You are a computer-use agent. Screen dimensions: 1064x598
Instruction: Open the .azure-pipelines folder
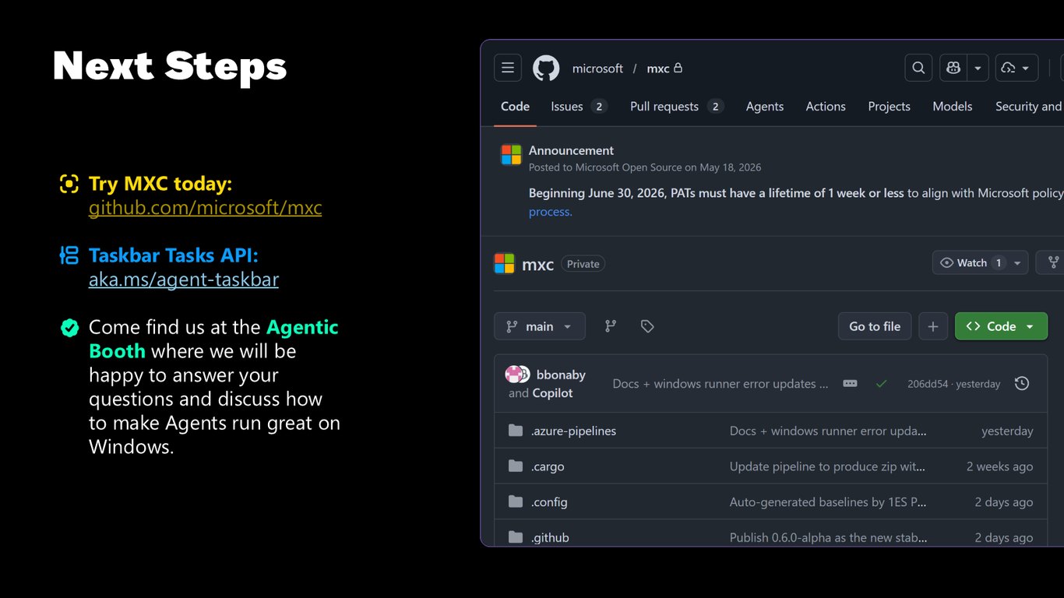click(573, 431)
